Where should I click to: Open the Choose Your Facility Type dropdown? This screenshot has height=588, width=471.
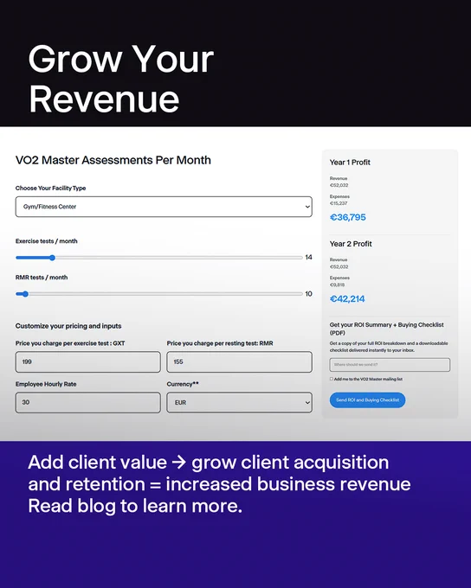[164, 207]
